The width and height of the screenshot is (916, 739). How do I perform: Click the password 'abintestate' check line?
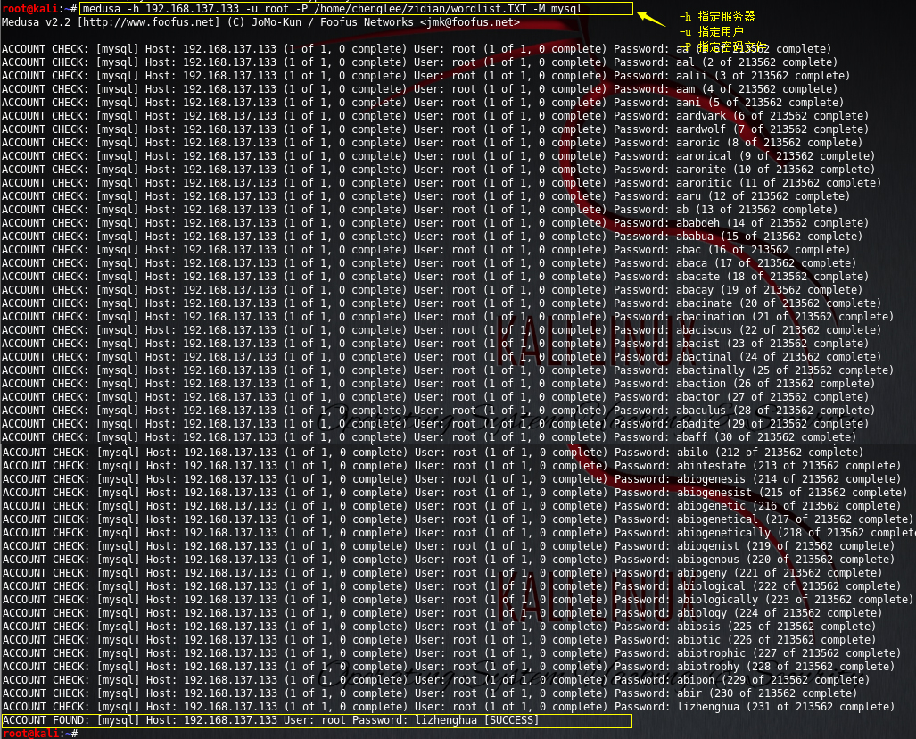pyautogui.click(x=452, y=466)
